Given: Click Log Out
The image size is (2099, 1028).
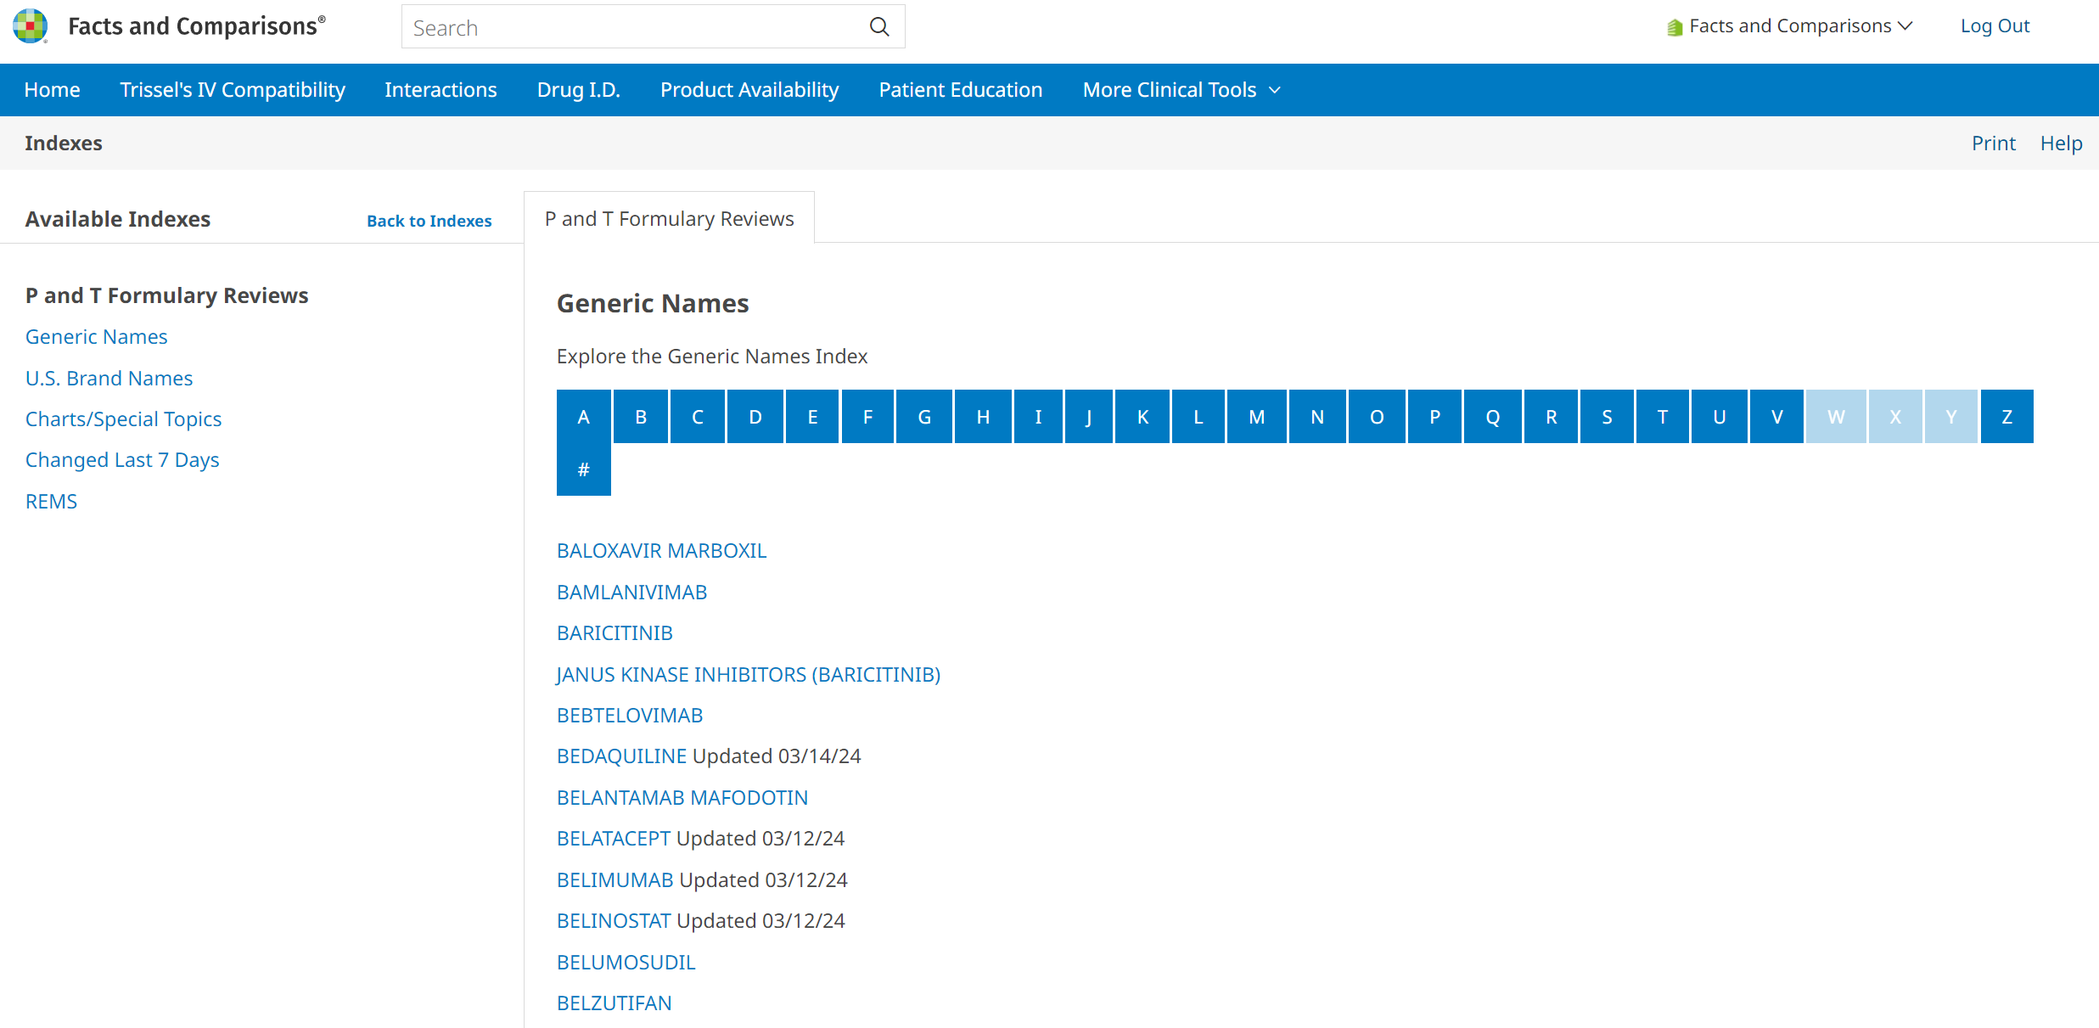Looking at the screenshot, I should pos(1995,26).
